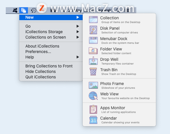Click the iCollections menu bar icon
The height and width of the screenshot is (134, 170).
click(24, 10)
